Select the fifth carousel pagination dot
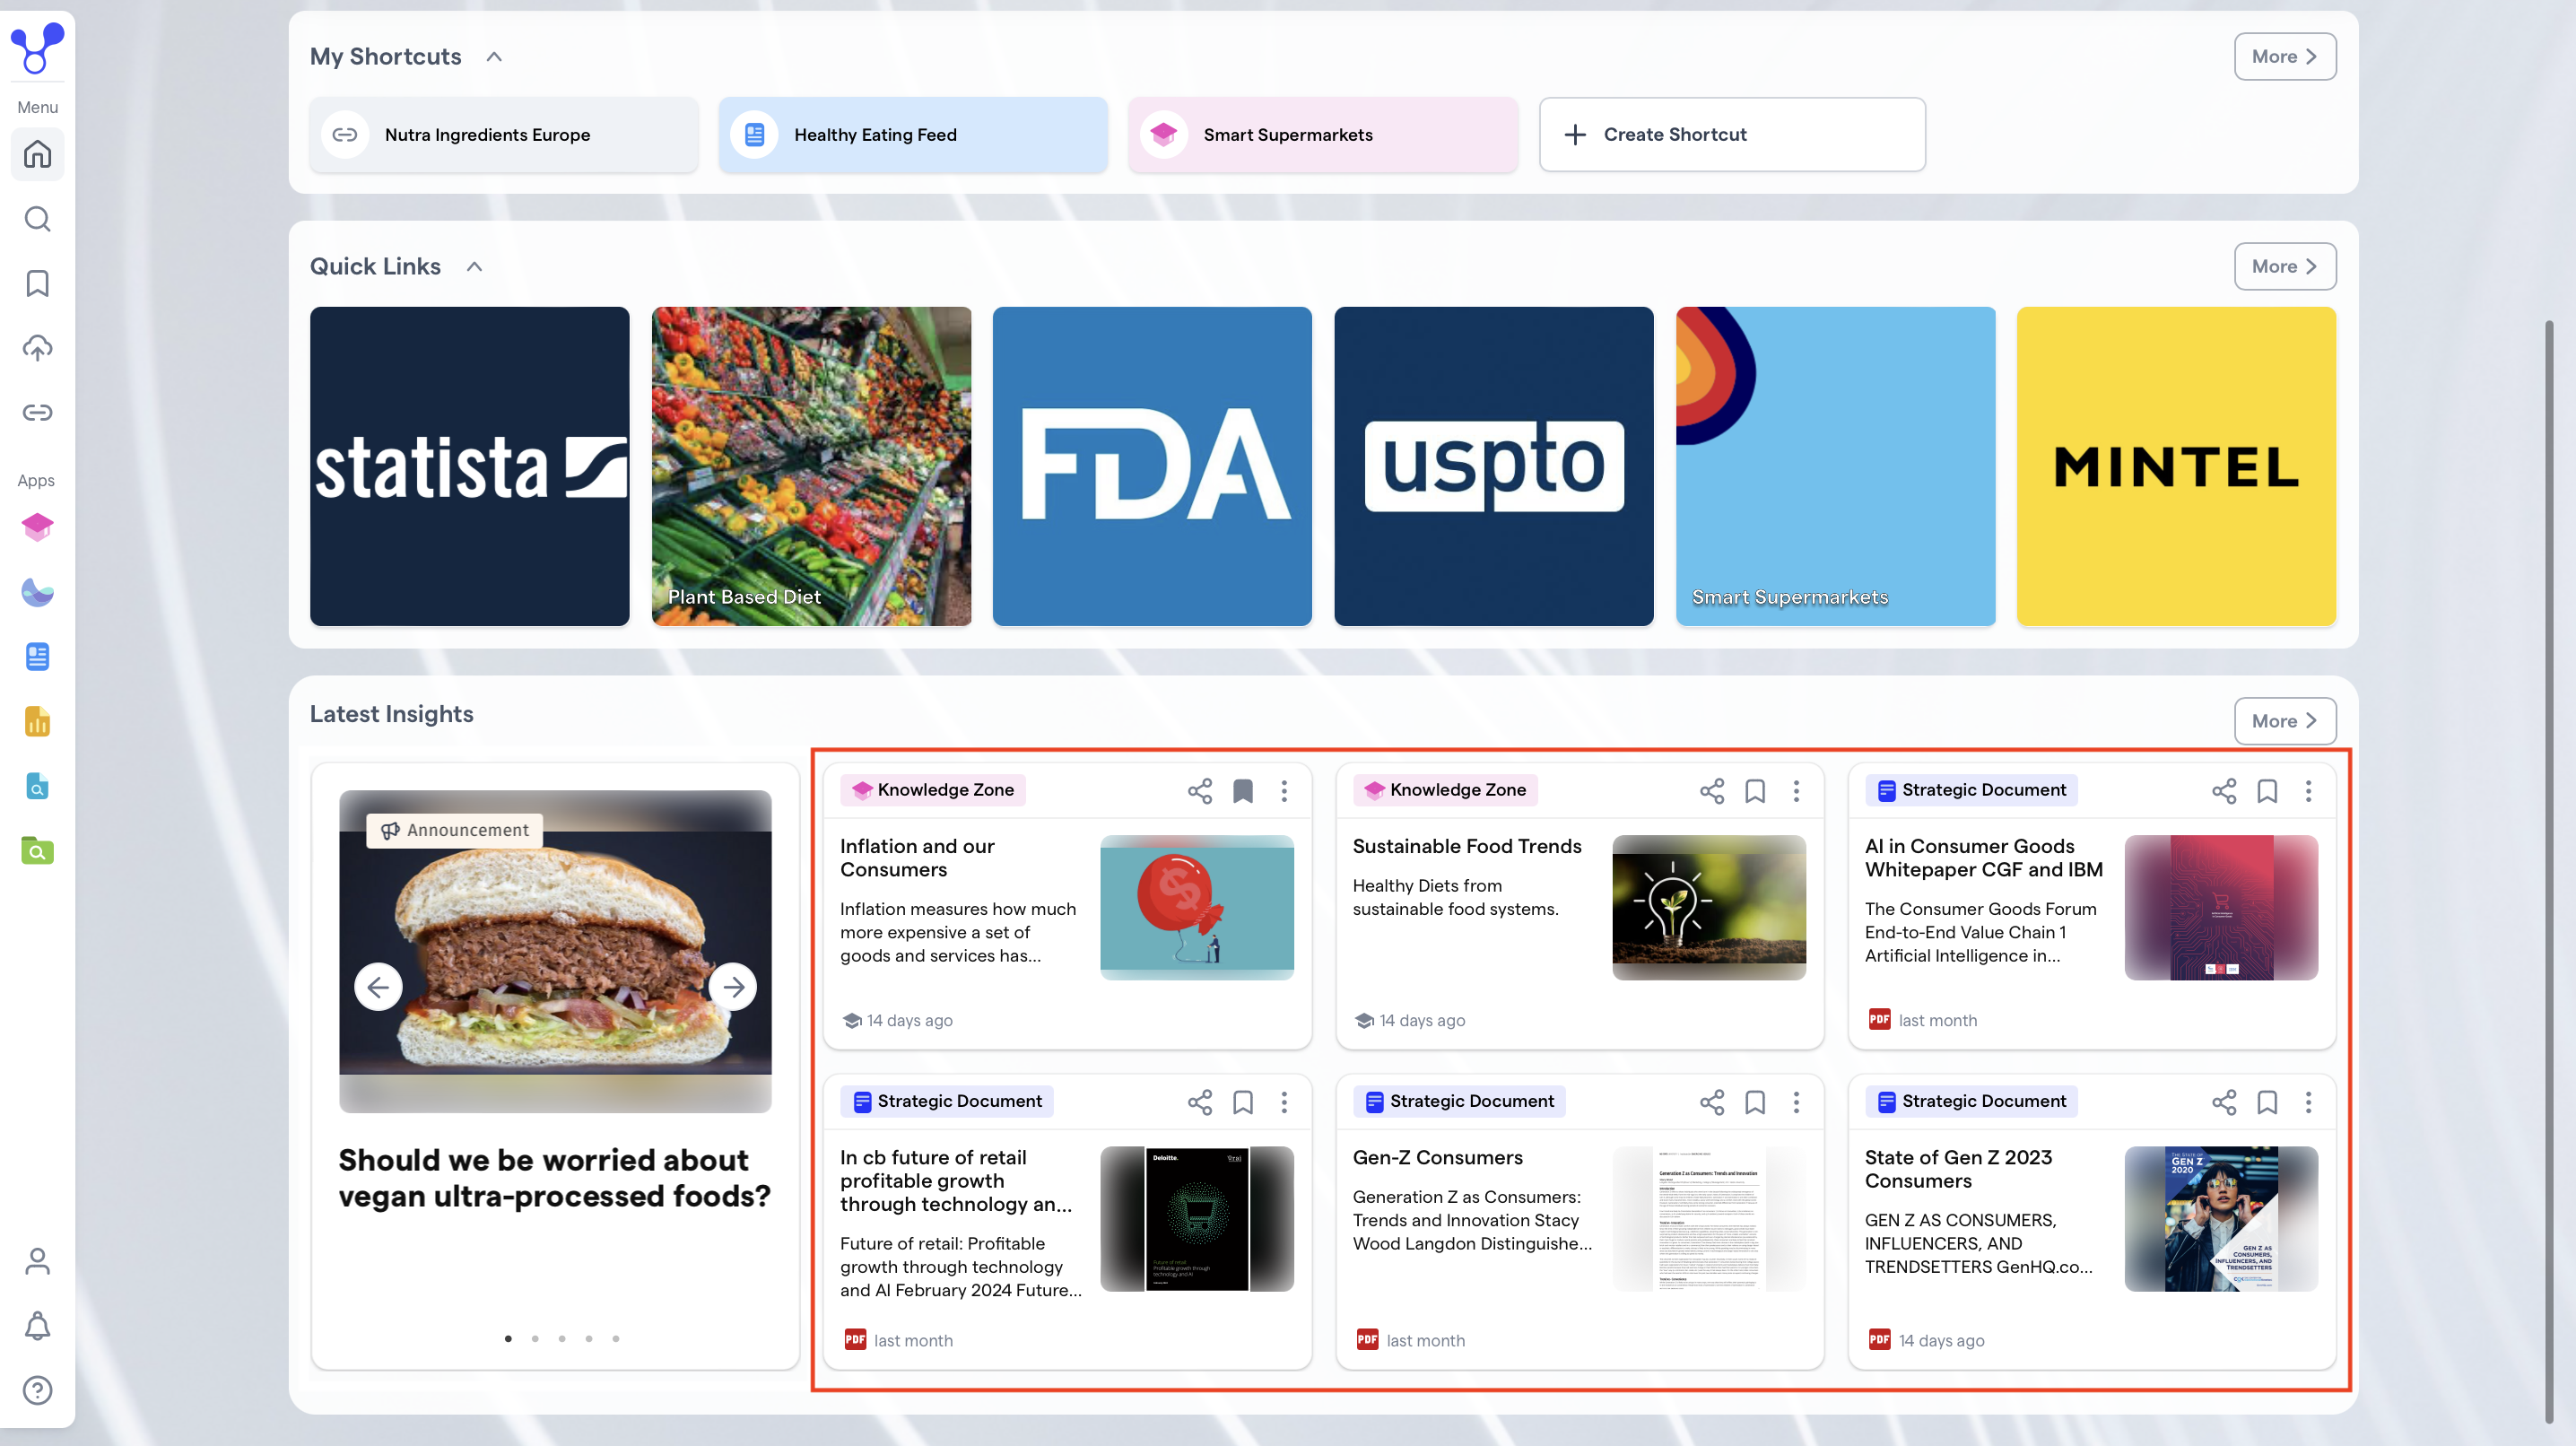This screenshot has width=2576, height=1446. [x=616, y=1338]
